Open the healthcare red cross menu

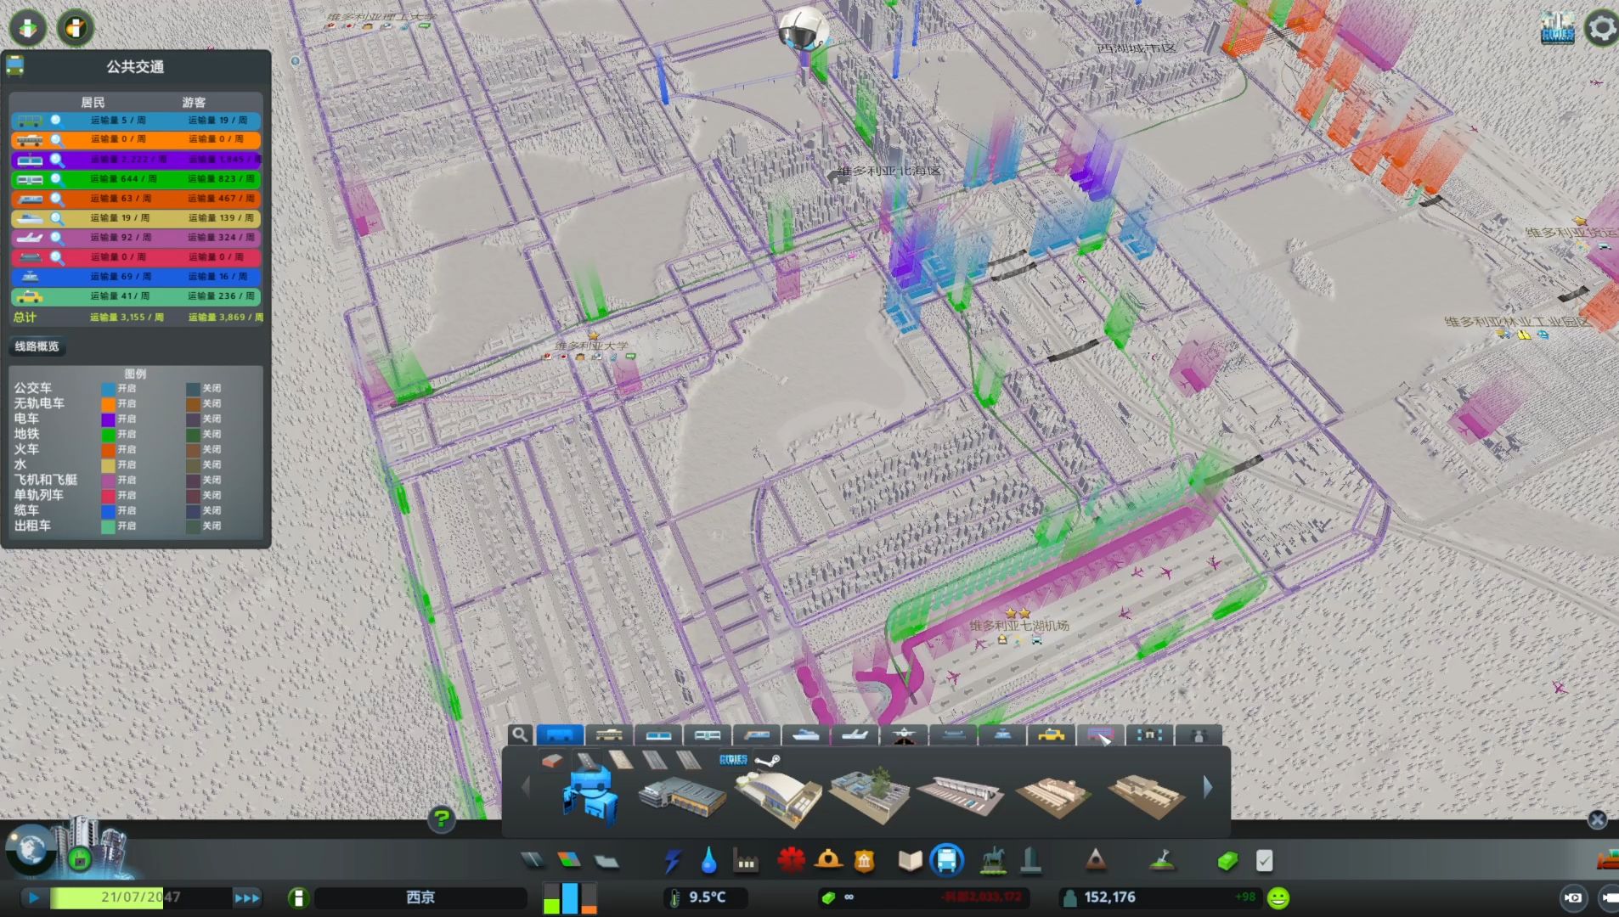click(791, 861)
